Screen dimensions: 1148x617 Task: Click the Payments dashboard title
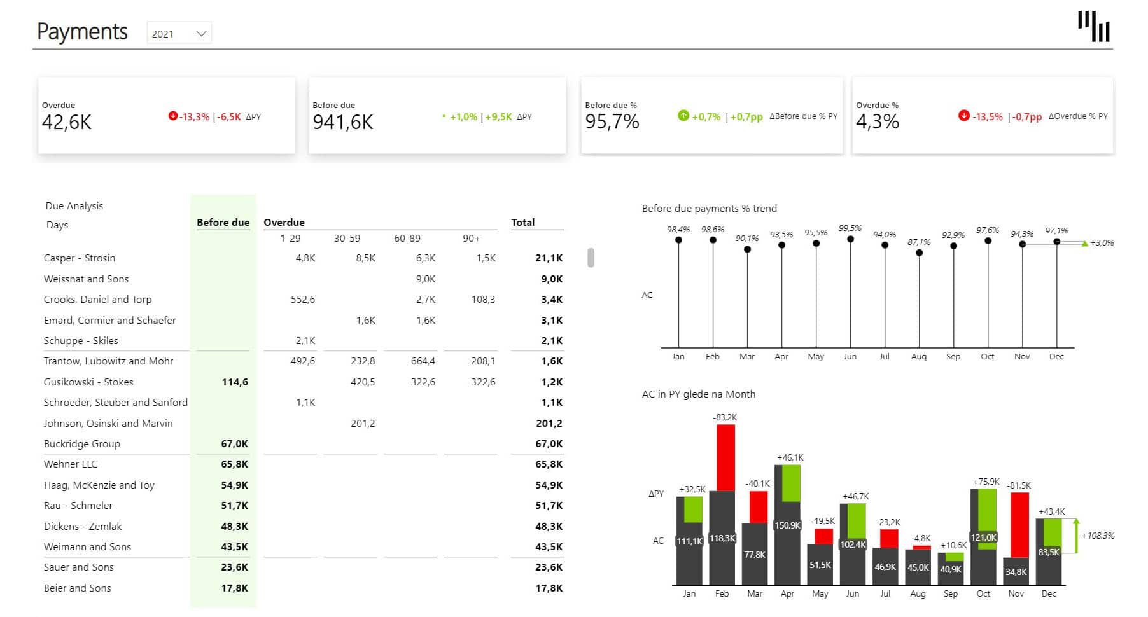click(x=82, y=31)
